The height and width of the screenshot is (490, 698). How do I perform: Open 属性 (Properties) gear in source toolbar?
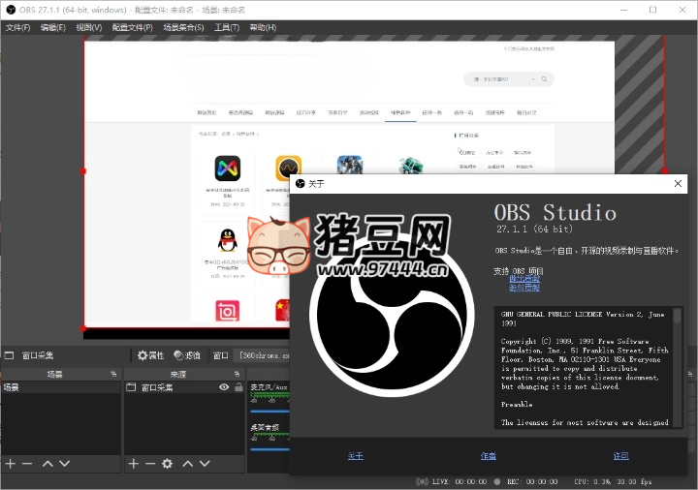click(150, 355)
